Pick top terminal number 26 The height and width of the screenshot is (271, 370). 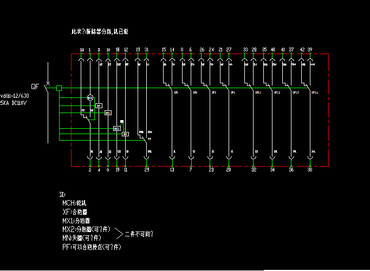[202, 49]
